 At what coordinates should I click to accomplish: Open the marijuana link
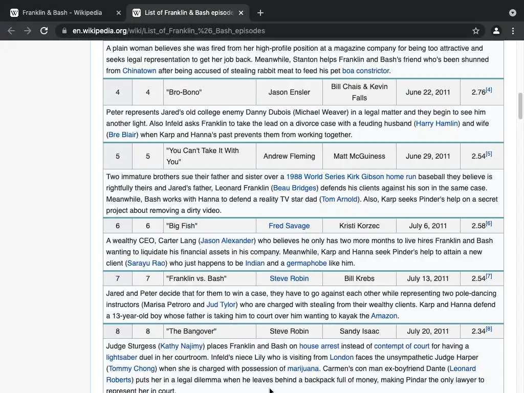303,369
